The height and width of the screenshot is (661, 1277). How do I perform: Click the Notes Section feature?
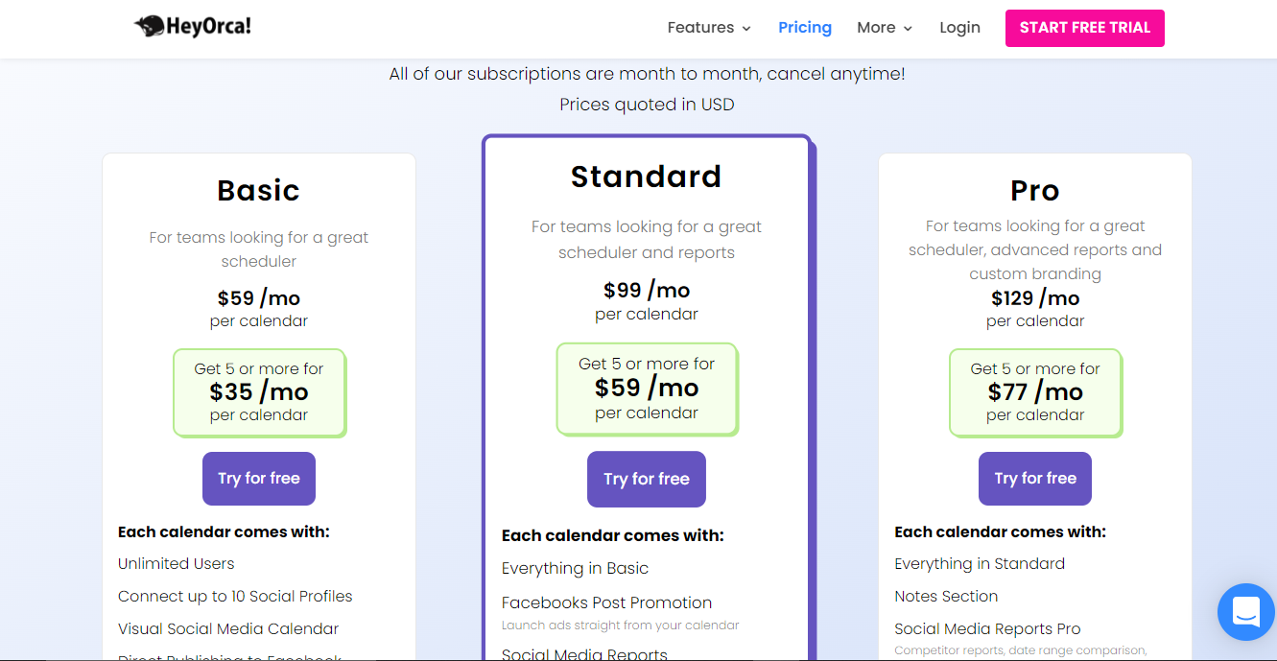[x=946, y=597]
